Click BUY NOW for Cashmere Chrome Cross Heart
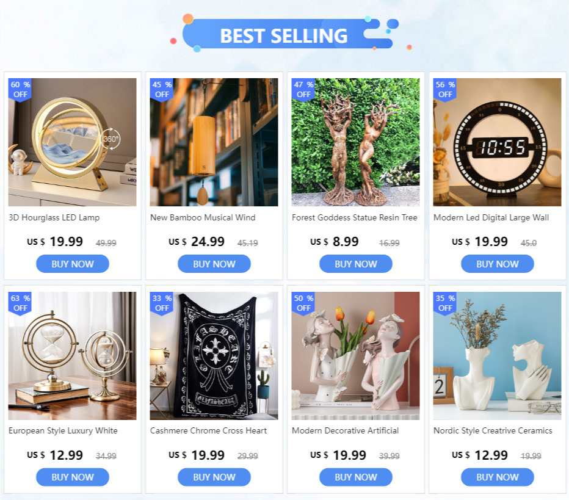 pos(214,477)
